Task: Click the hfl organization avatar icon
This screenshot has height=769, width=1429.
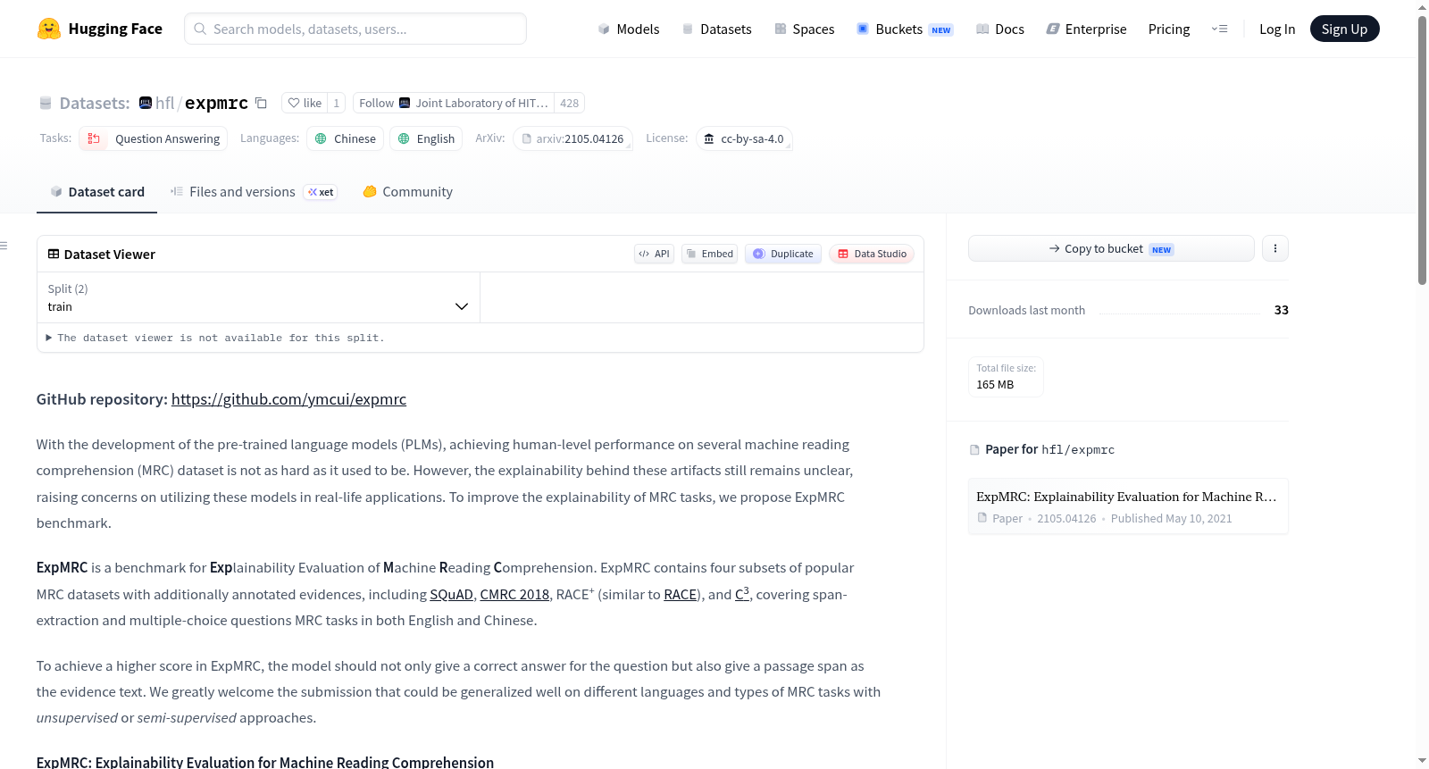Action: click(146, 103)
